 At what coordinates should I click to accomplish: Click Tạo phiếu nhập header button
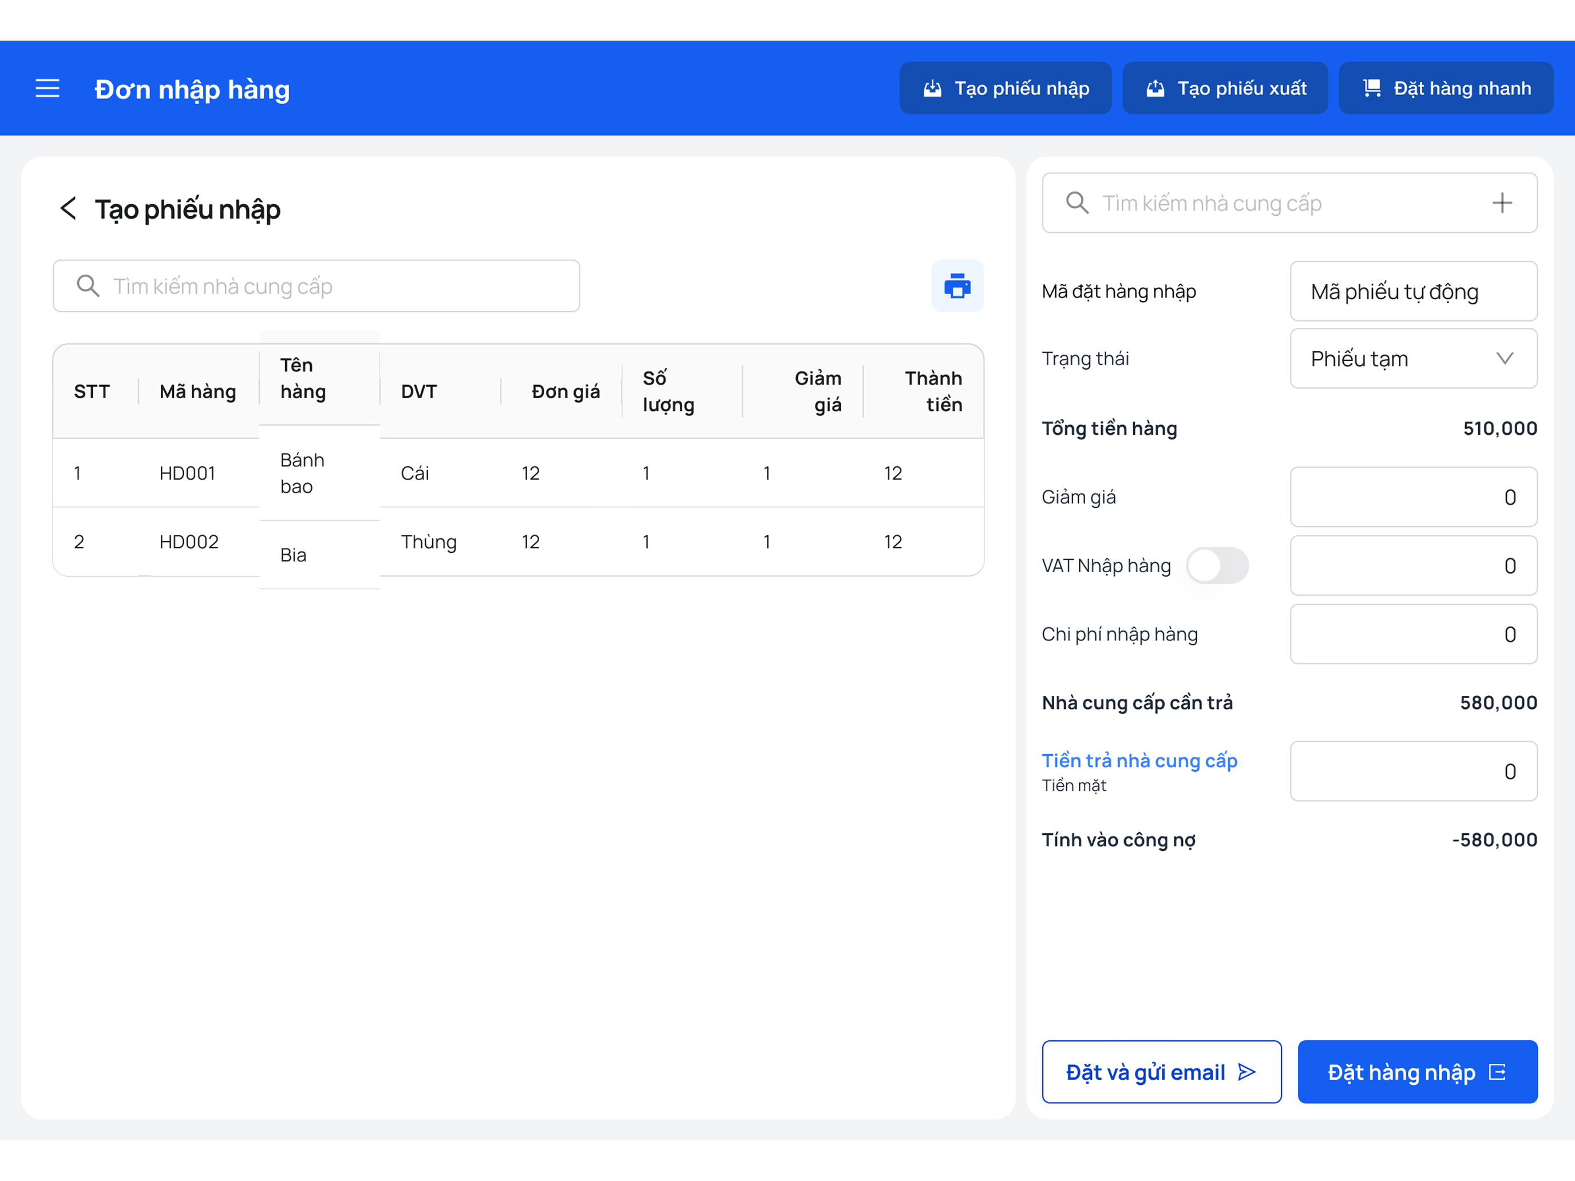coord(1006,88)
